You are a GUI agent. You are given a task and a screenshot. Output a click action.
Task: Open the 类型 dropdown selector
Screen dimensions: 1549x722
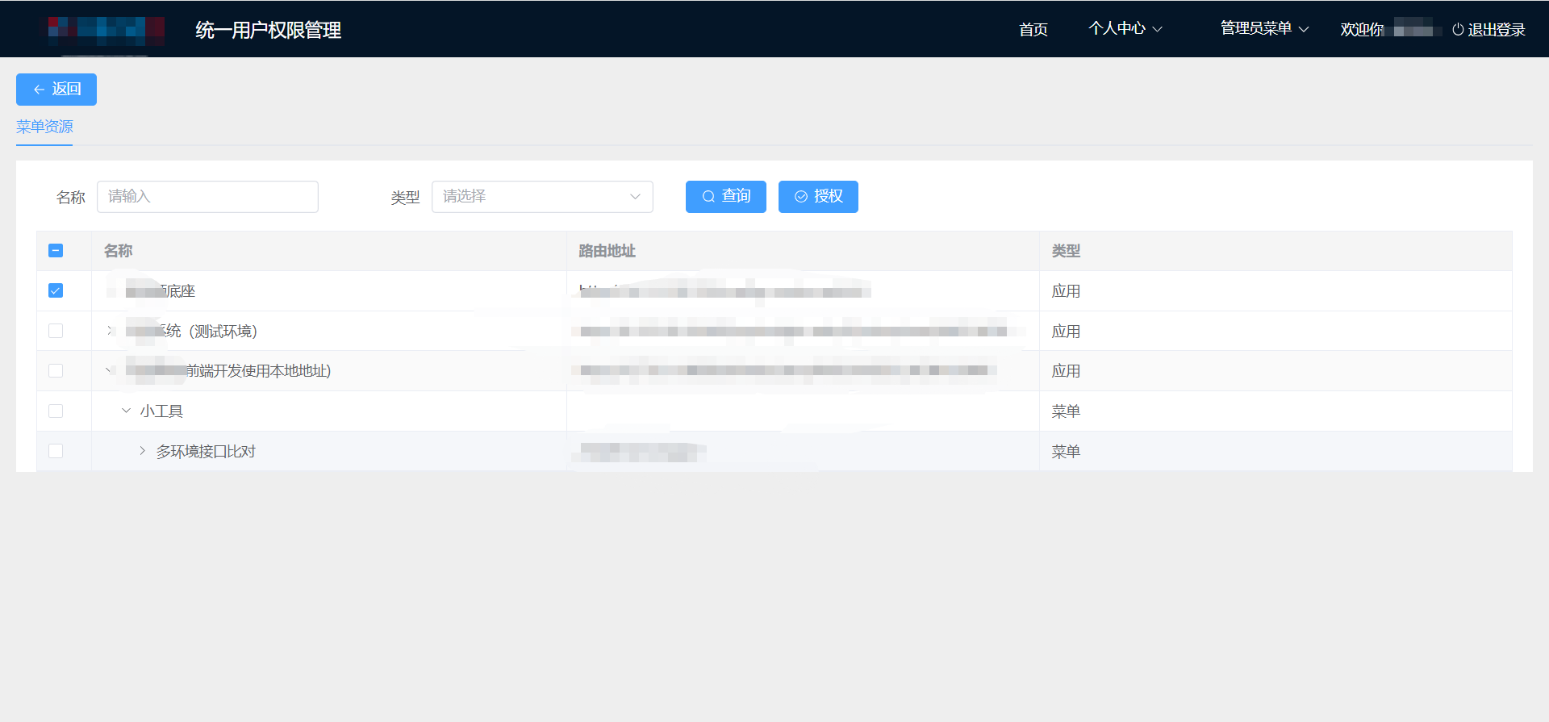click(542, 197)
